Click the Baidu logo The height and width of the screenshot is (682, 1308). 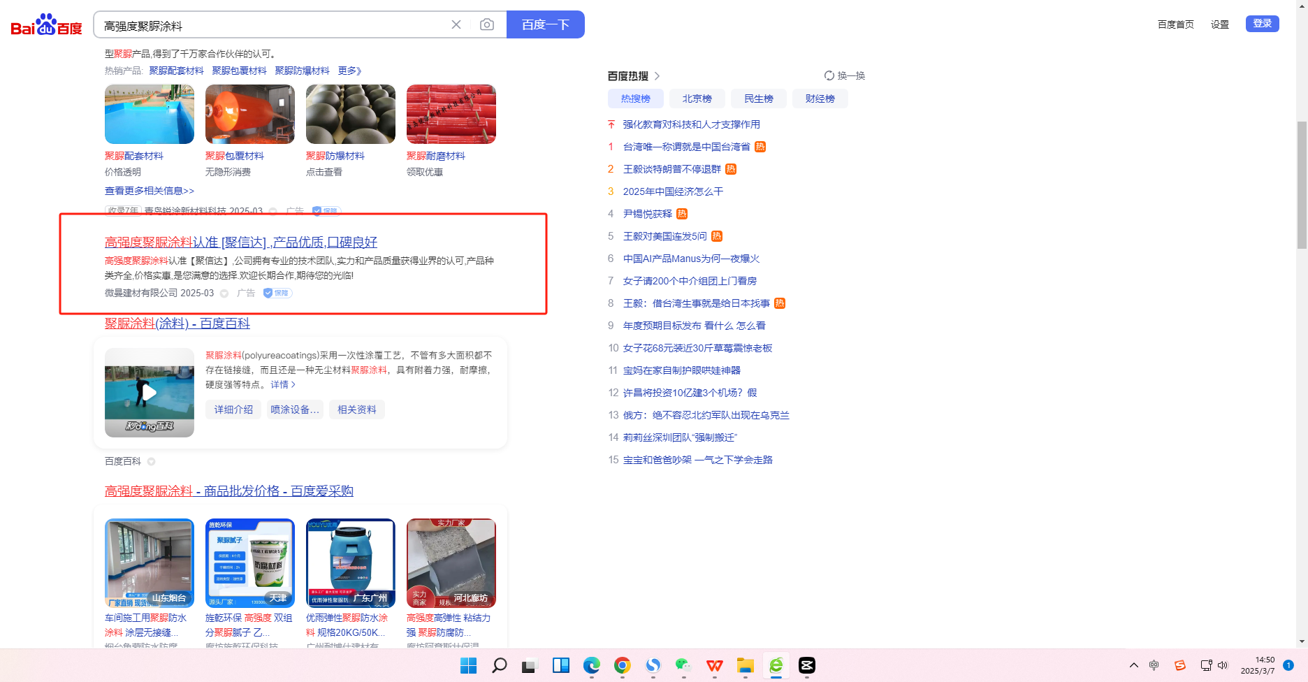point(46,25)
